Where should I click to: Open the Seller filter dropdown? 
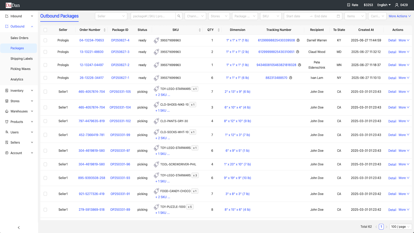click(111, 16)
